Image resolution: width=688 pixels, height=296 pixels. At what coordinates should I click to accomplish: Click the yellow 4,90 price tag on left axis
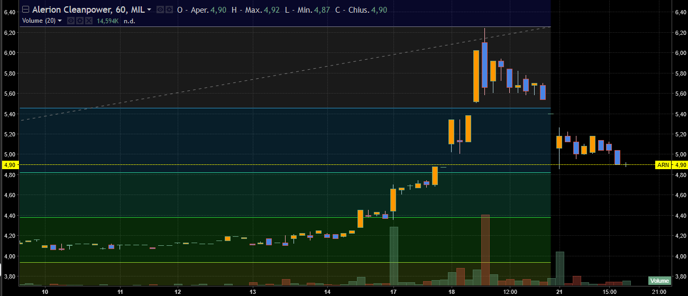9,165
